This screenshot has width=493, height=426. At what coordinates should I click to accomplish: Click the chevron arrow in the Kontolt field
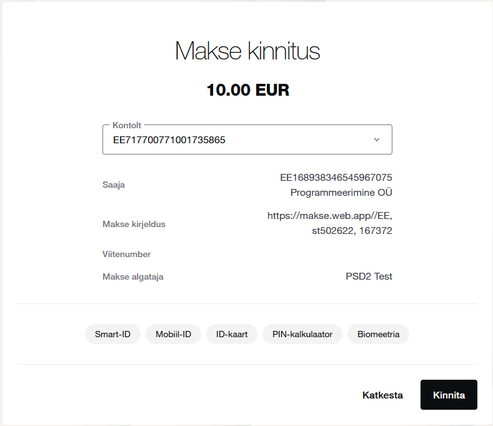click(x=376, y=139)
